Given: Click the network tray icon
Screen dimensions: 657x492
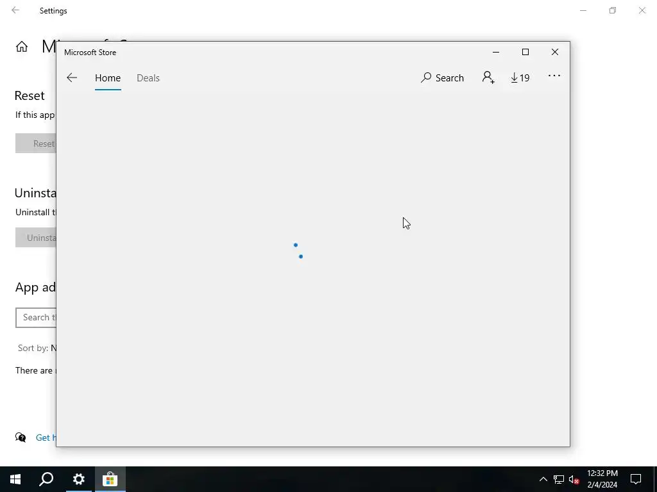Looking at the screenshot, I should [559, 479].
